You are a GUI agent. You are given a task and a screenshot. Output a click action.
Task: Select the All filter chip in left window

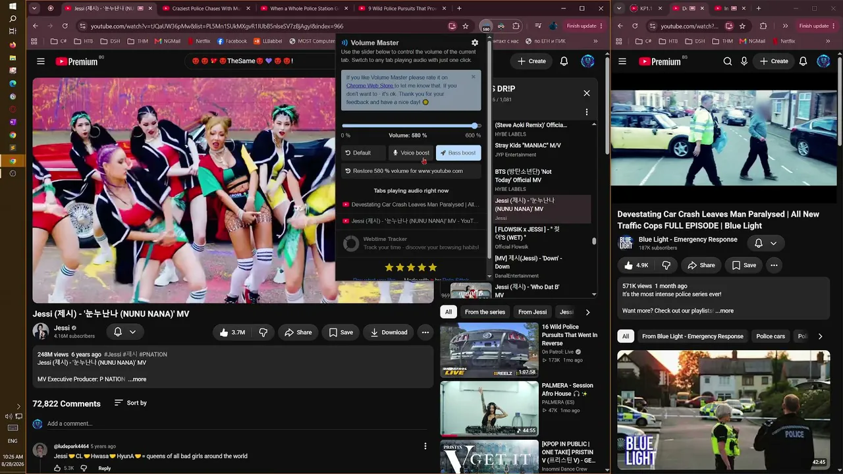coord(449,312)
